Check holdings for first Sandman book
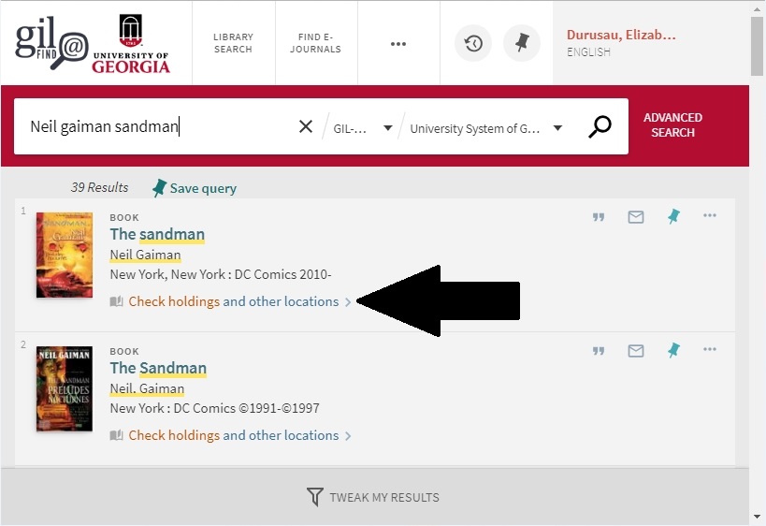 click(x=233, y=301)
